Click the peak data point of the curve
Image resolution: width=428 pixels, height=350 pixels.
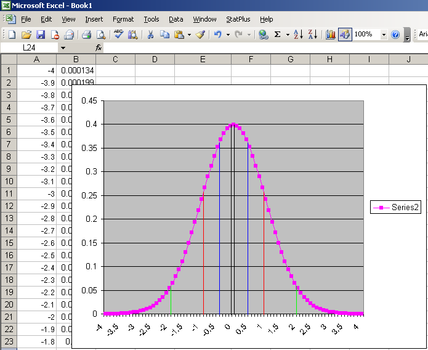233,125
